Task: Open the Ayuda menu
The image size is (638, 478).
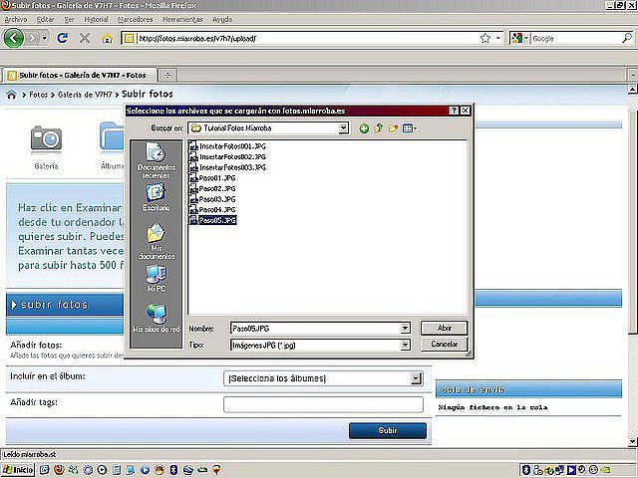Action: pos(222,19)
